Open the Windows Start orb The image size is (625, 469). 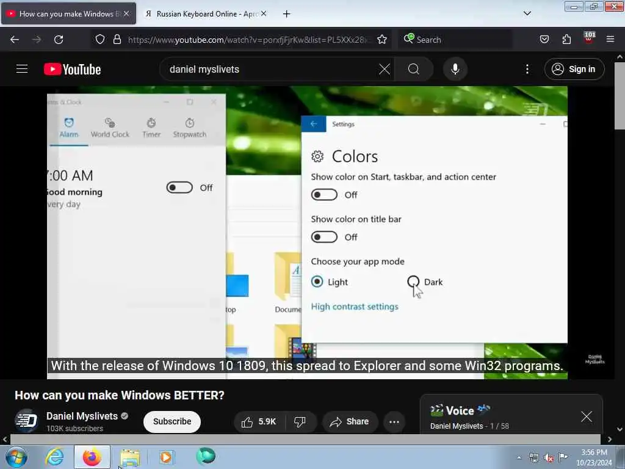coord(16,457)
